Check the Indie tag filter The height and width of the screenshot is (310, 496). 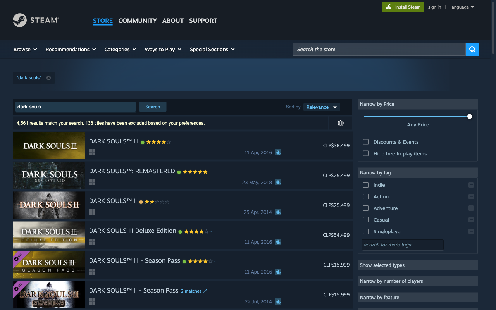click(x=366, y=185)
